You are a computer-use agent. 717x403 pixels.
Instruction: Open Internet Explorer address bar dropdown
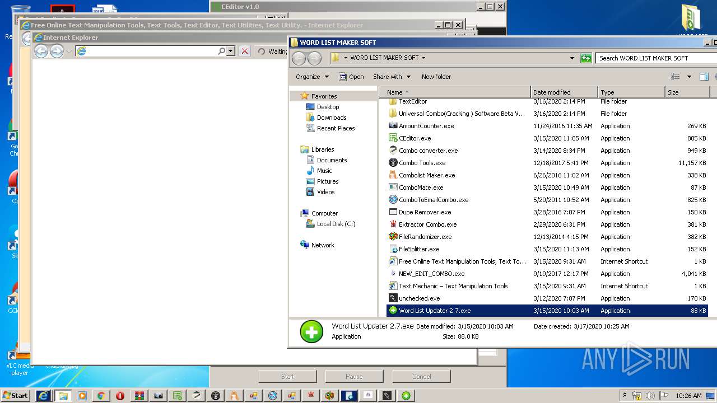click(x=230, y=51)
